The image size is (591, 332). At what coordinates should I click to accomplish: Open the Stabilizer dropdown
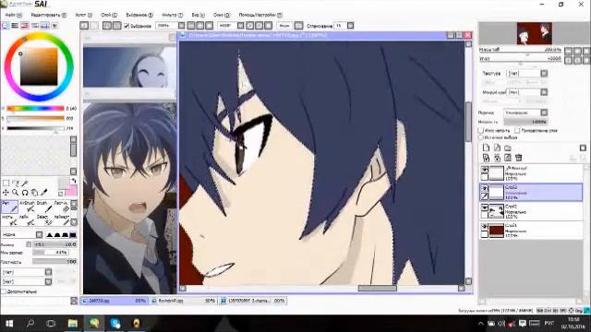350,26
